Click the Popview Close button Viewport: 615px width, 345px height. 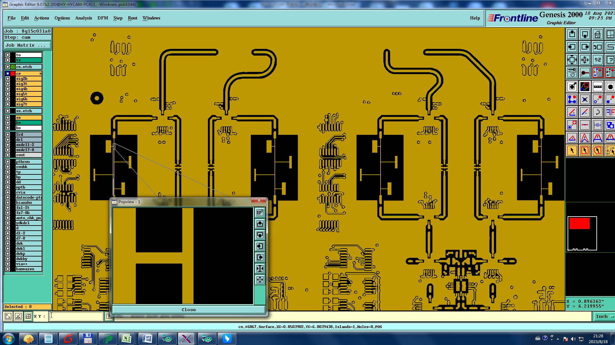[188, 310]
